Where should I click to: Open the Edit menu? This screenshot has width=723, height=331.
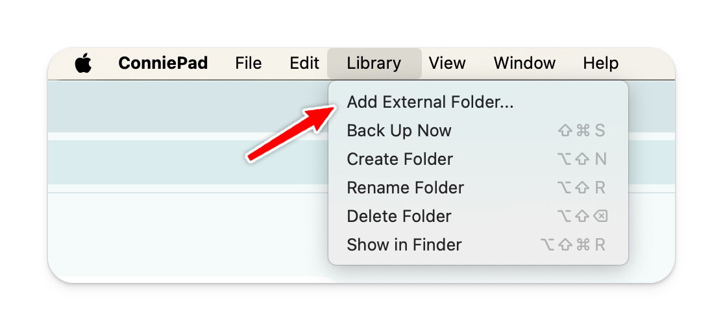point(304,64)
